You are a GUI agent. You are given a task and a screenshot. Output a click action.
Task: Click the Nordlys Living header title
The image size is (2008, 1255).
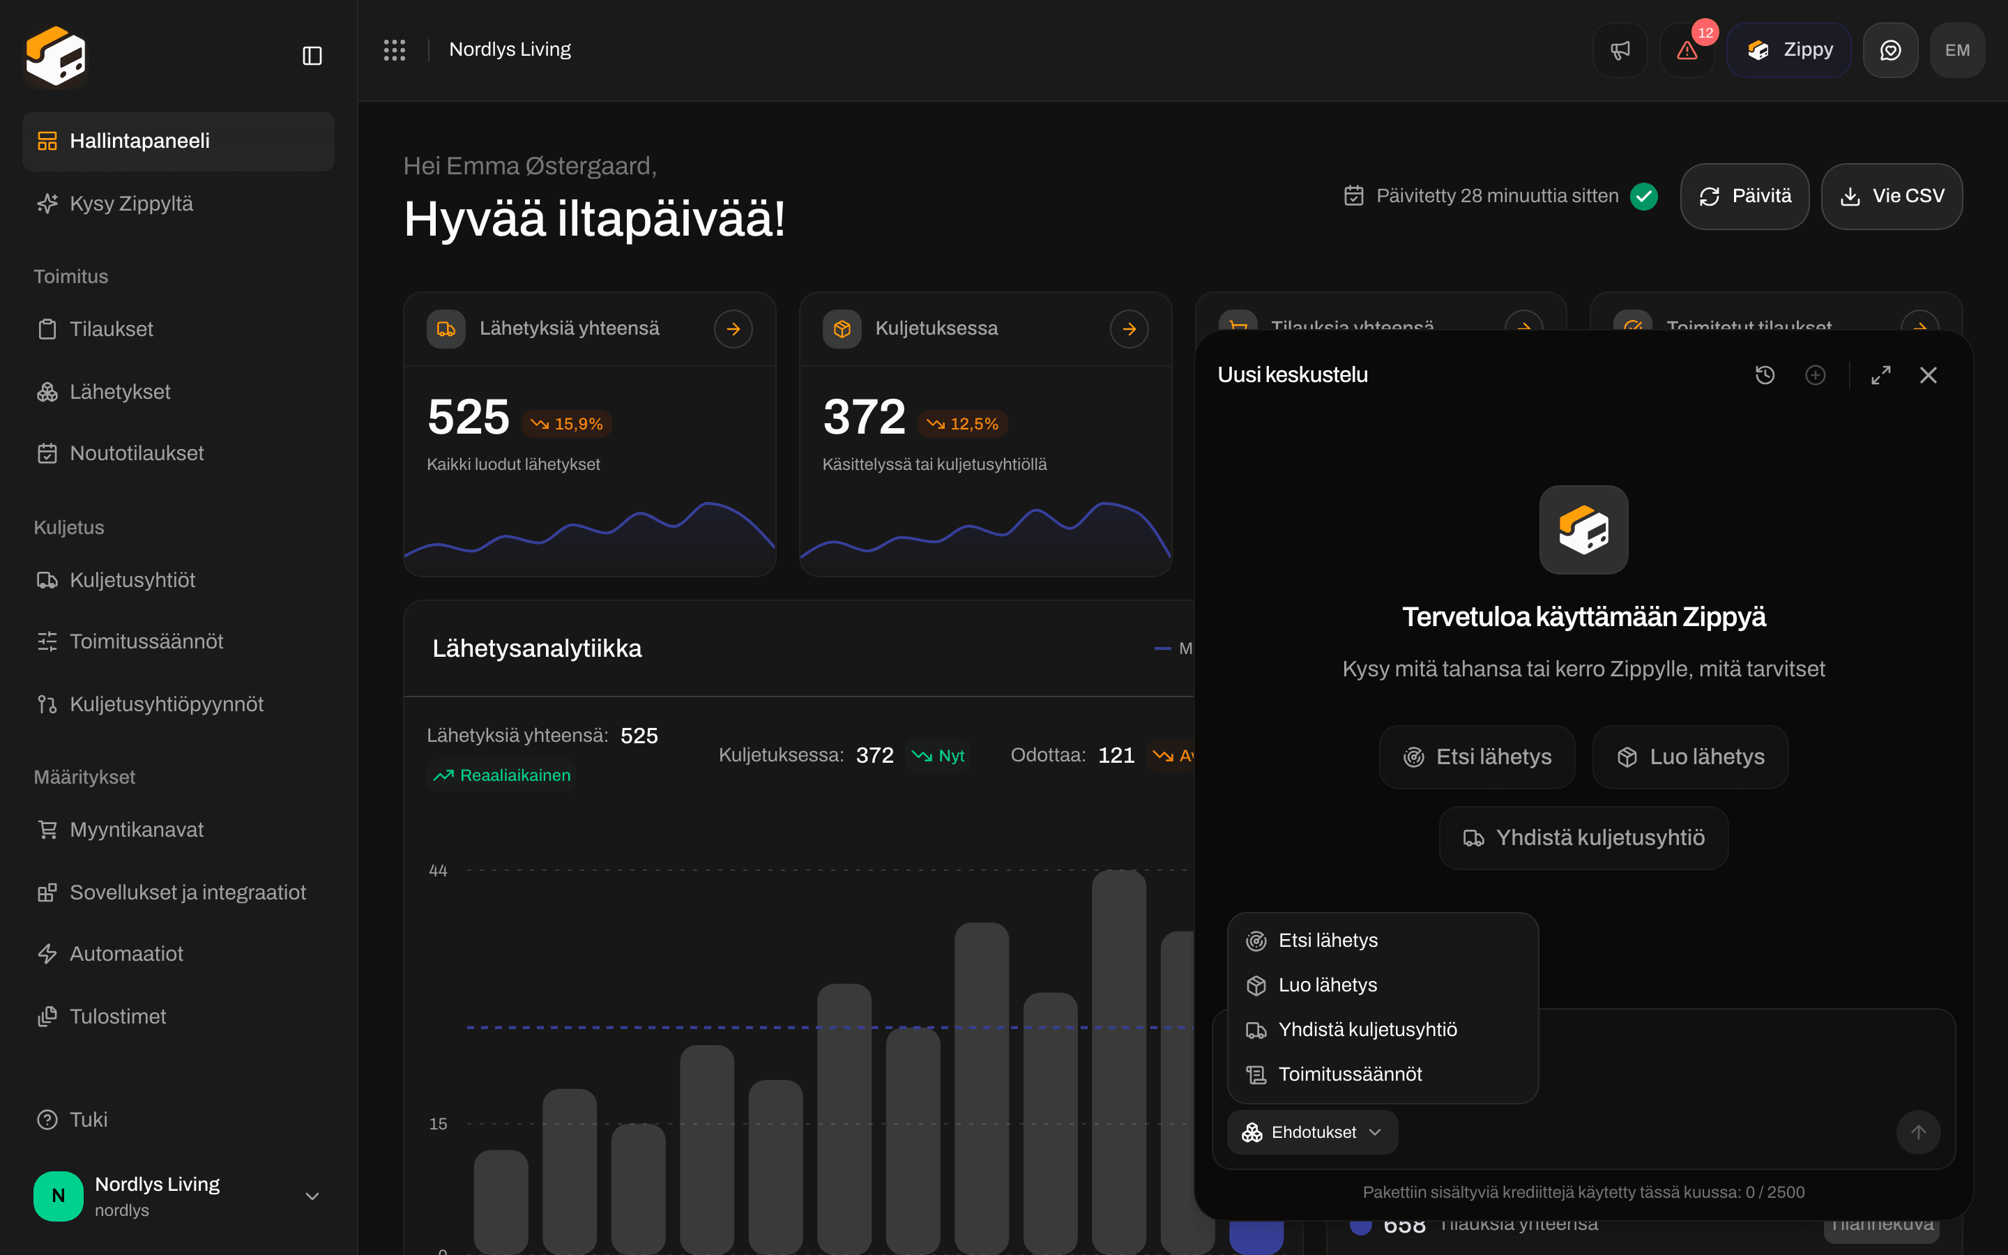(x=510, y=50)
